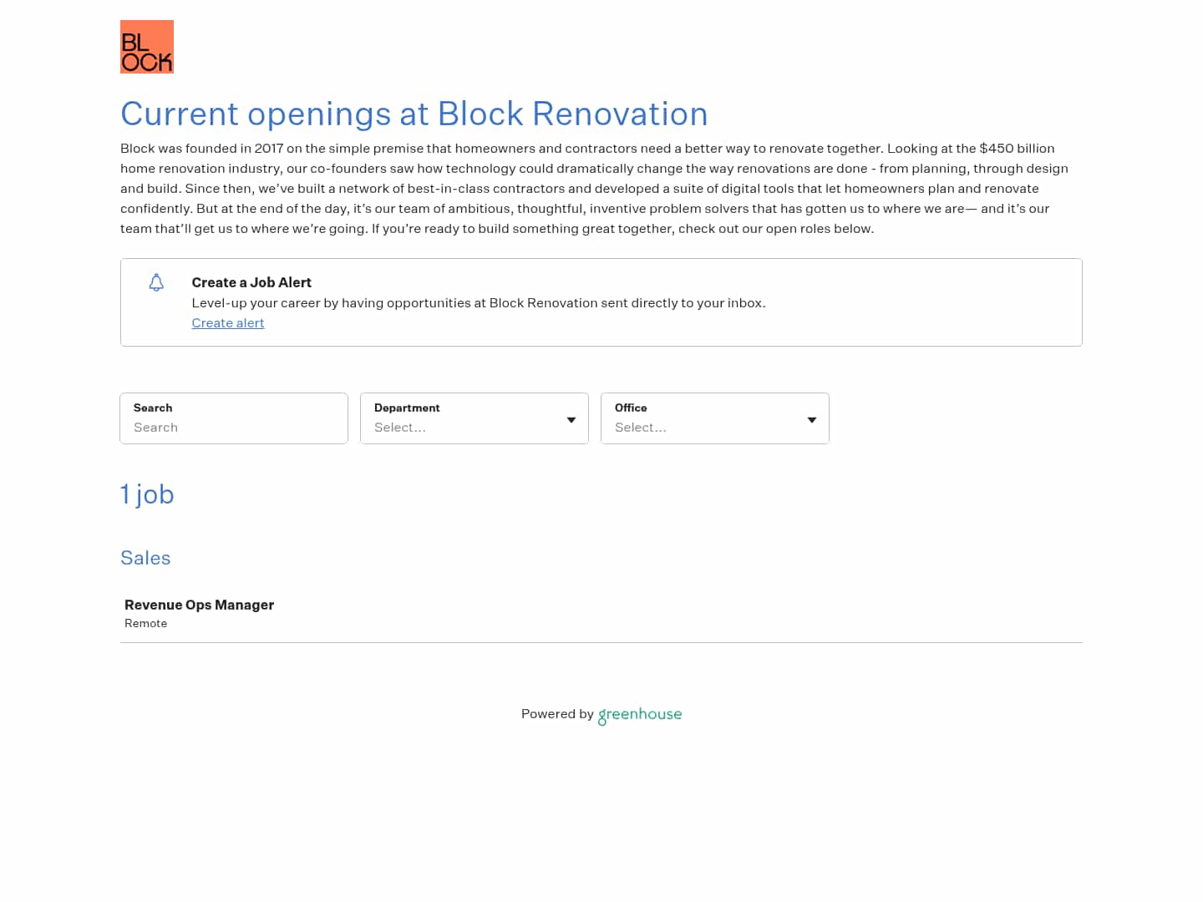Open the Department dropdown
This screenshot has width=1203, height=902.
[x=475, y=418]
